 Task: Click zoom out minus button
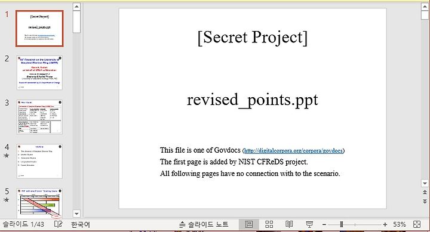coord(324,225)
